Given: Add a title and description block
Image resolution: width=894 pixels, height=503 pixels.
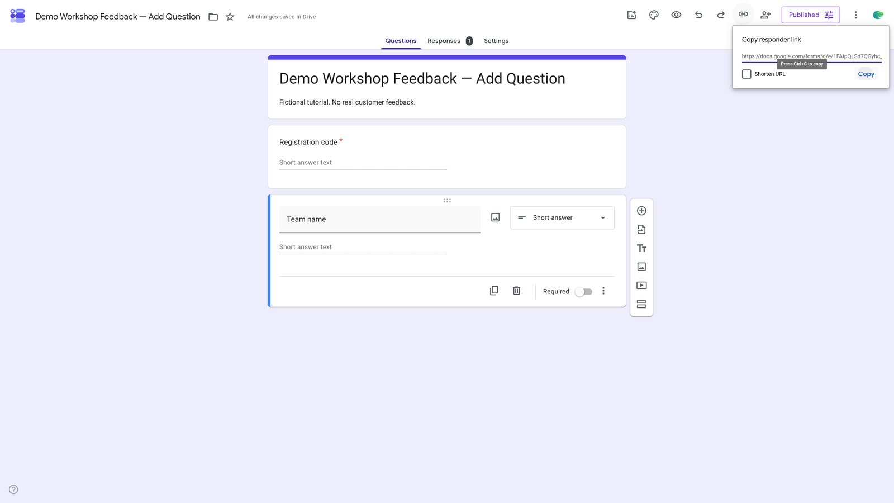Looking at the screenshot, I should pos(641,248).
